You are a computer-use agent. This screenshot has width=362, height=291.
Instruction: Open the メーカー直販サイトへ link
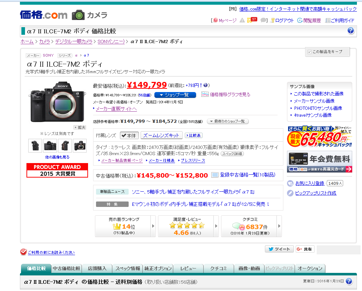pyautogui.click(x=116, y=109)
